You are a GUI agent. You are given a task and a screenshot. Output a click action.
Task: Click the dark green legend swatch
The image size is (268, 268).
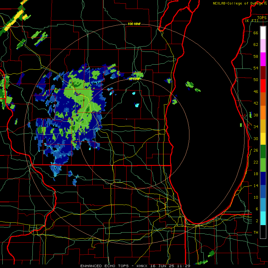pyautogui.click(x=263, y=152)
